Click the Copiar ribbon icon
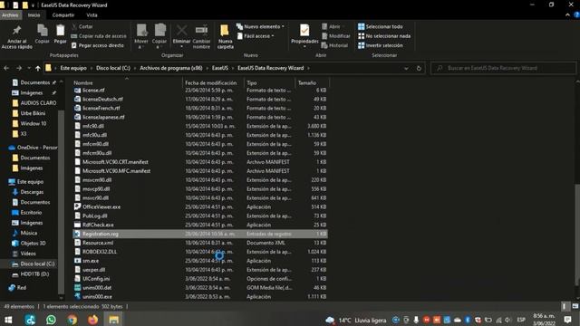Viewport: 580px width, 326px height. click(43, 34)
